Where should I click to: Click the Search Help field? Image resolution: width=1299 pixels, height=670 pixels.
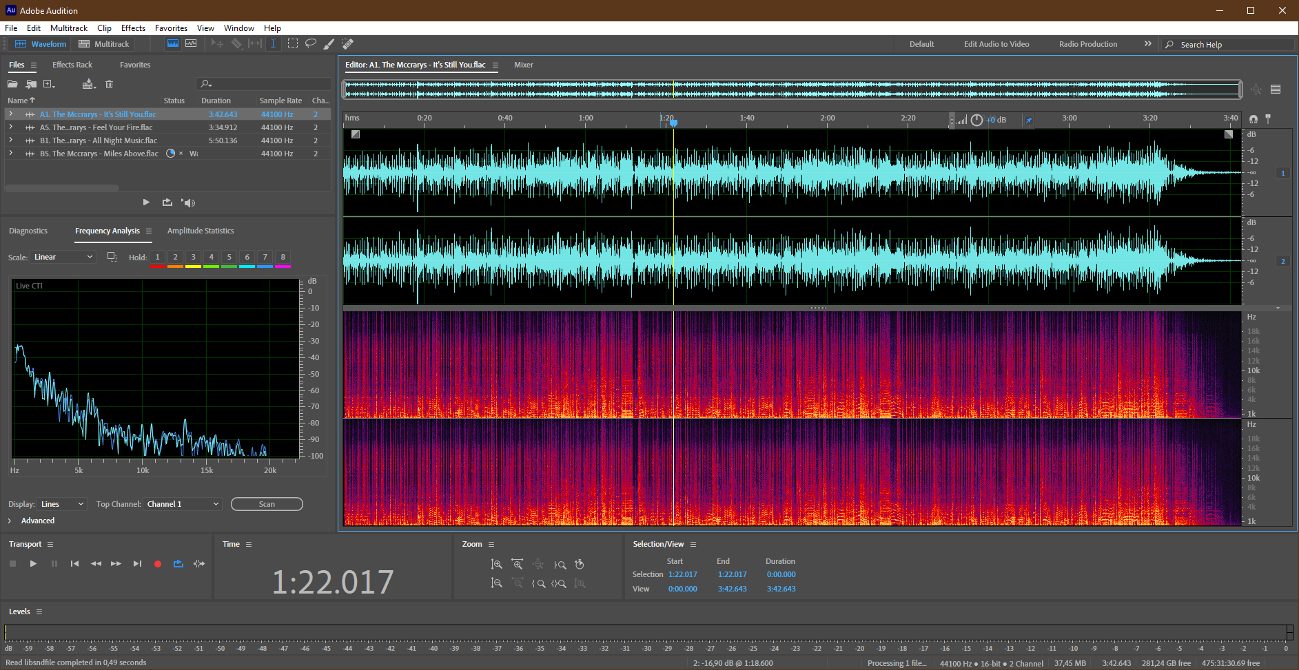(x=1228, y=44)
